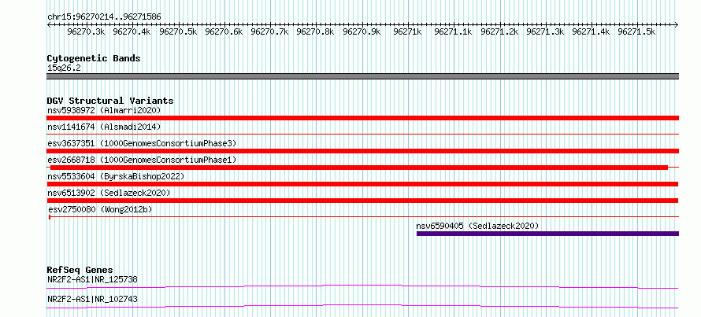Open the NR2F2-AS1|NR_125738 gene label

[92, 280]
